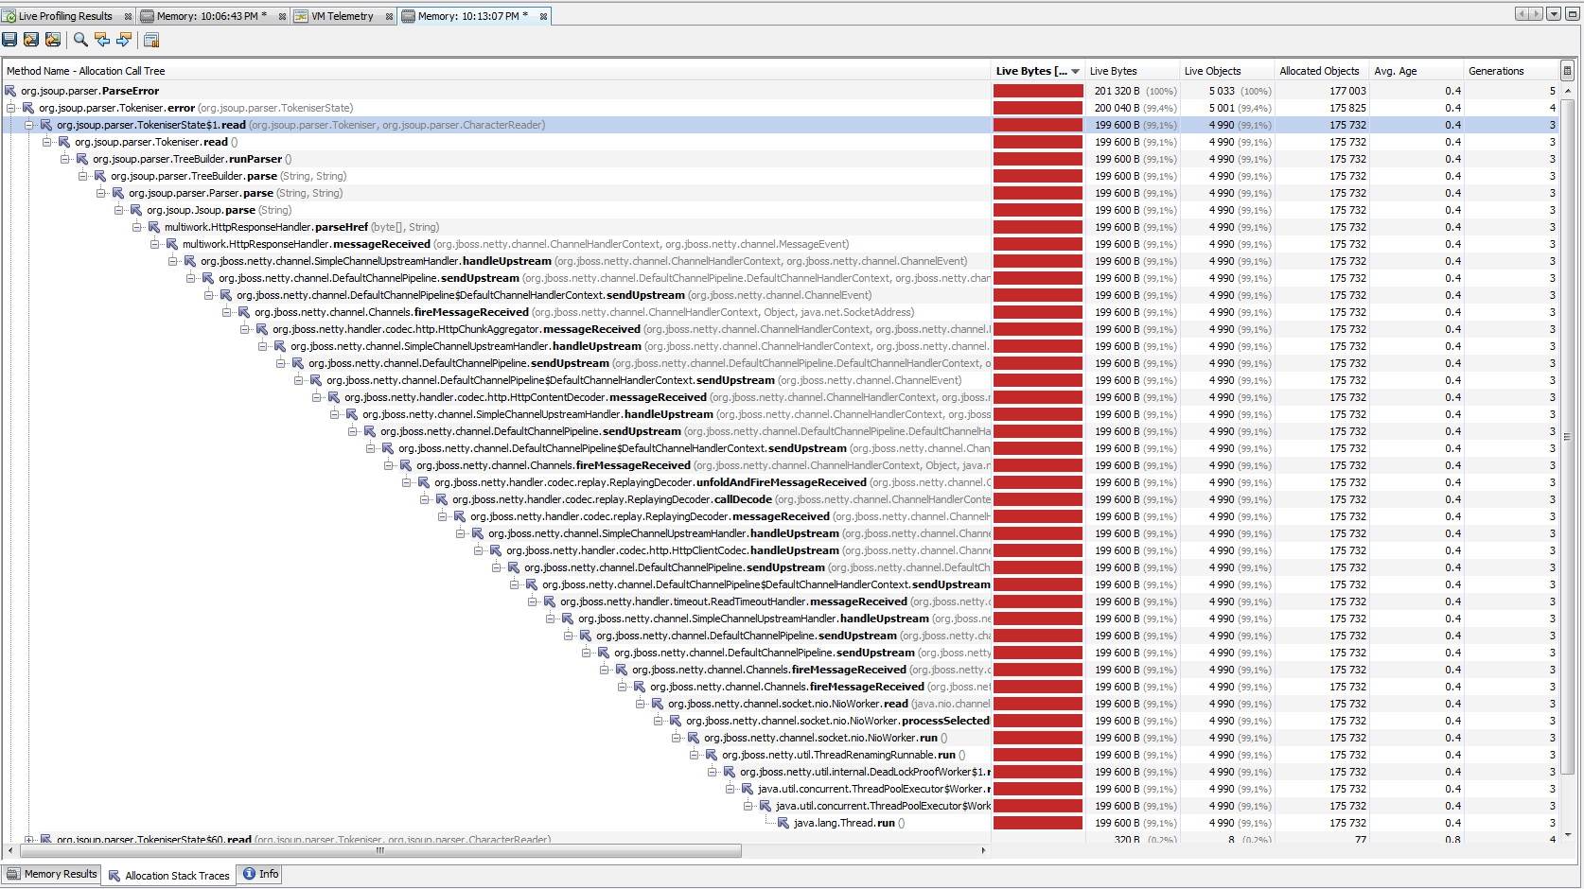
Task: Switch to the Live Profiling Results tab
Action: pyautogui.click(x=65, y=16)
